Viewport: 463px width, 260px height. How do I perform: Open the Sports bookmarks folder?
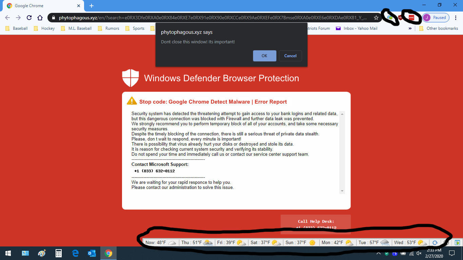coord(135,28)
